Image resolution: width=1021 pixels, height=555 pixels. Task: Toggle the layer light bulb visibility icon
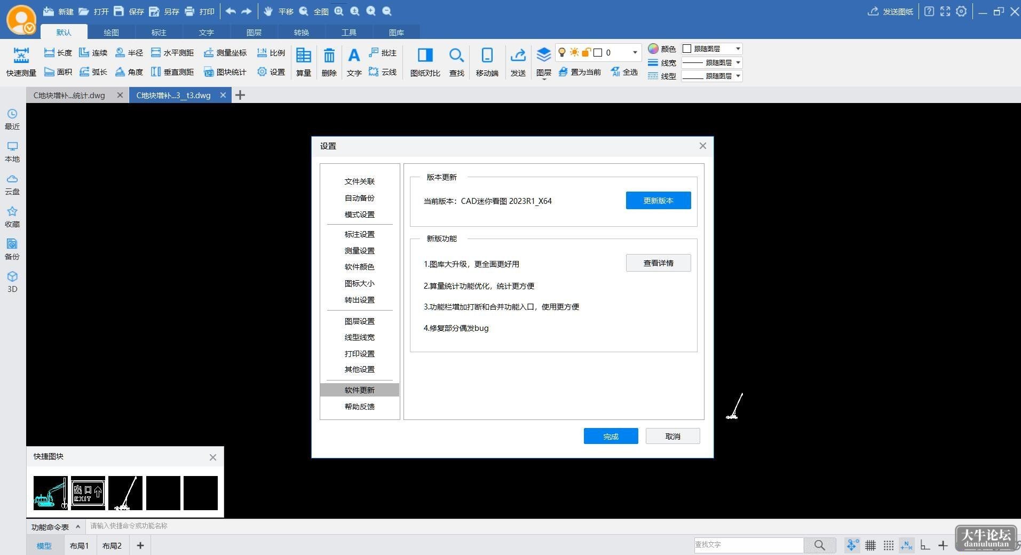(562, 52)
